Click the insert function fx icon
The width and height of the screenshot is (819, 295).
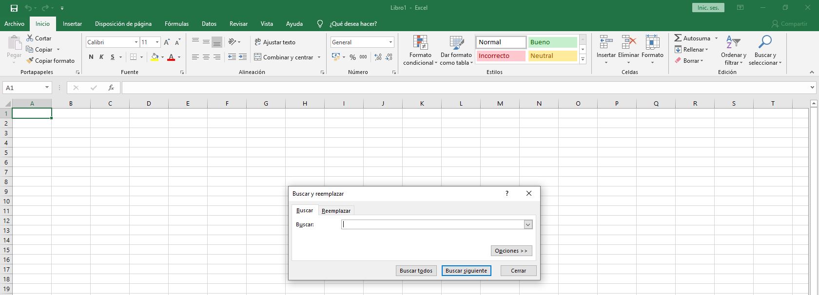tap(111, 88)
